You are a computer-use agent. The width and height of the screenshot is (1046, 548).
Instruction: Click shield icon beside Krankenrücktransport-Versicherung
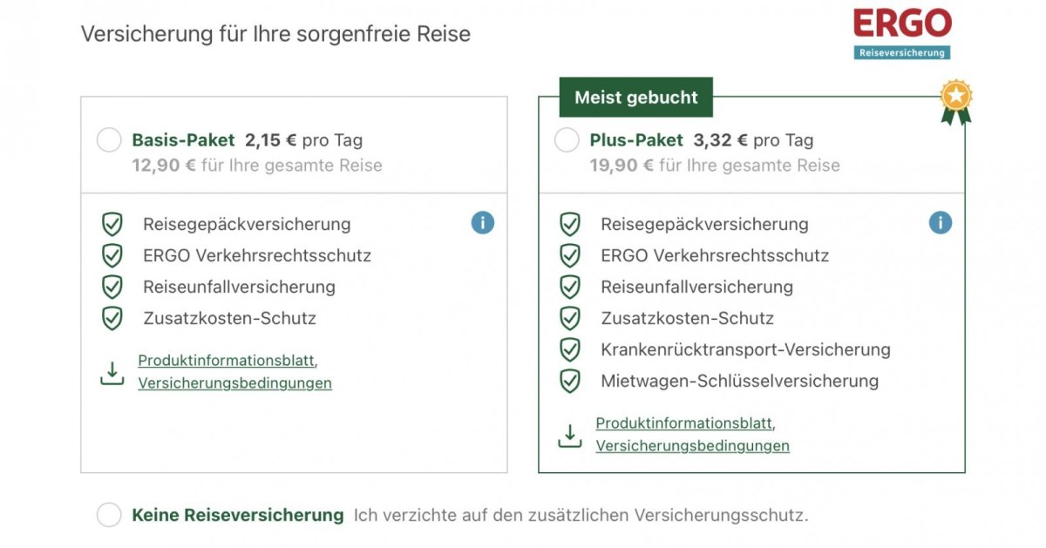(570, 349)
